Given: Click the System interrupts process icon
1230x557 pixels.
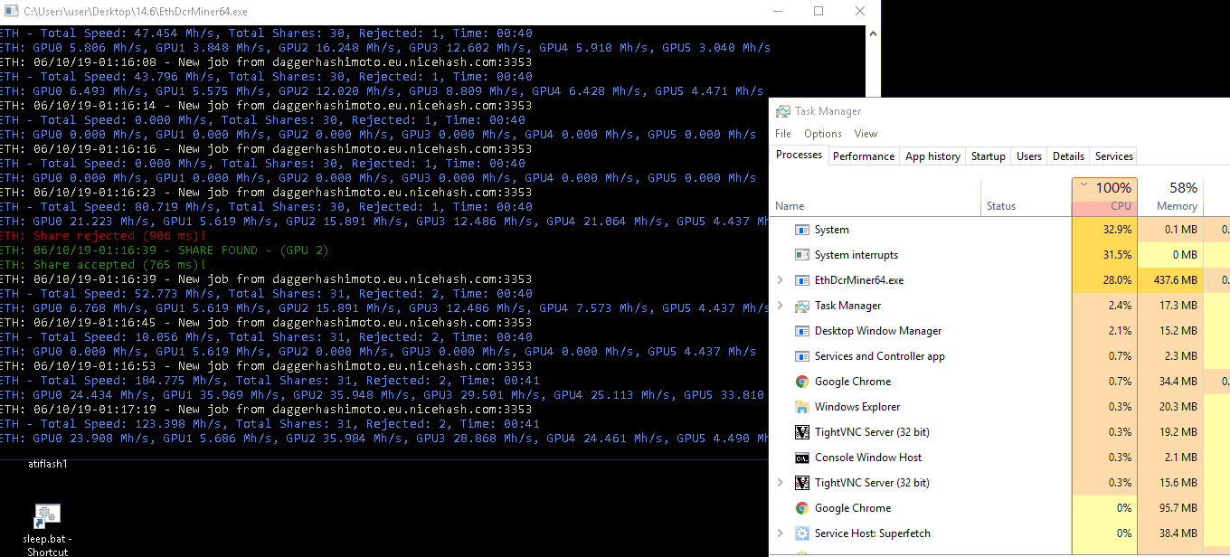Looking at the screenshot, I should (801, 255).
